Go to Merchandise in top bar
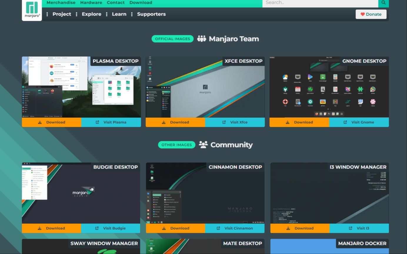The width and height of the screenshot is (407, 254). [61, 3]
